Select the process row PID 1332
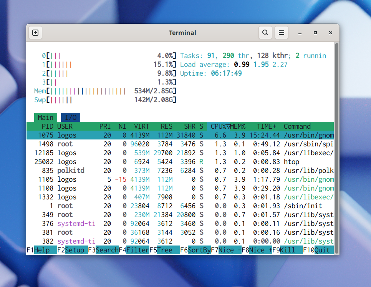Screen dimensions: 371x287 [180, 197]
